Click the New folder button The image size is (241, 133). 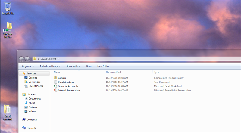tap(103, 66)
